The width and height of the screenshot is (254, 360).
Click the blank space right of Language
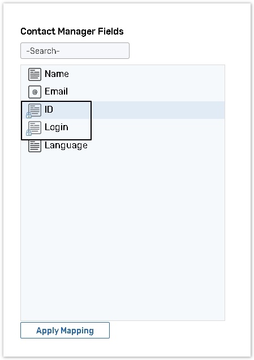156,145
